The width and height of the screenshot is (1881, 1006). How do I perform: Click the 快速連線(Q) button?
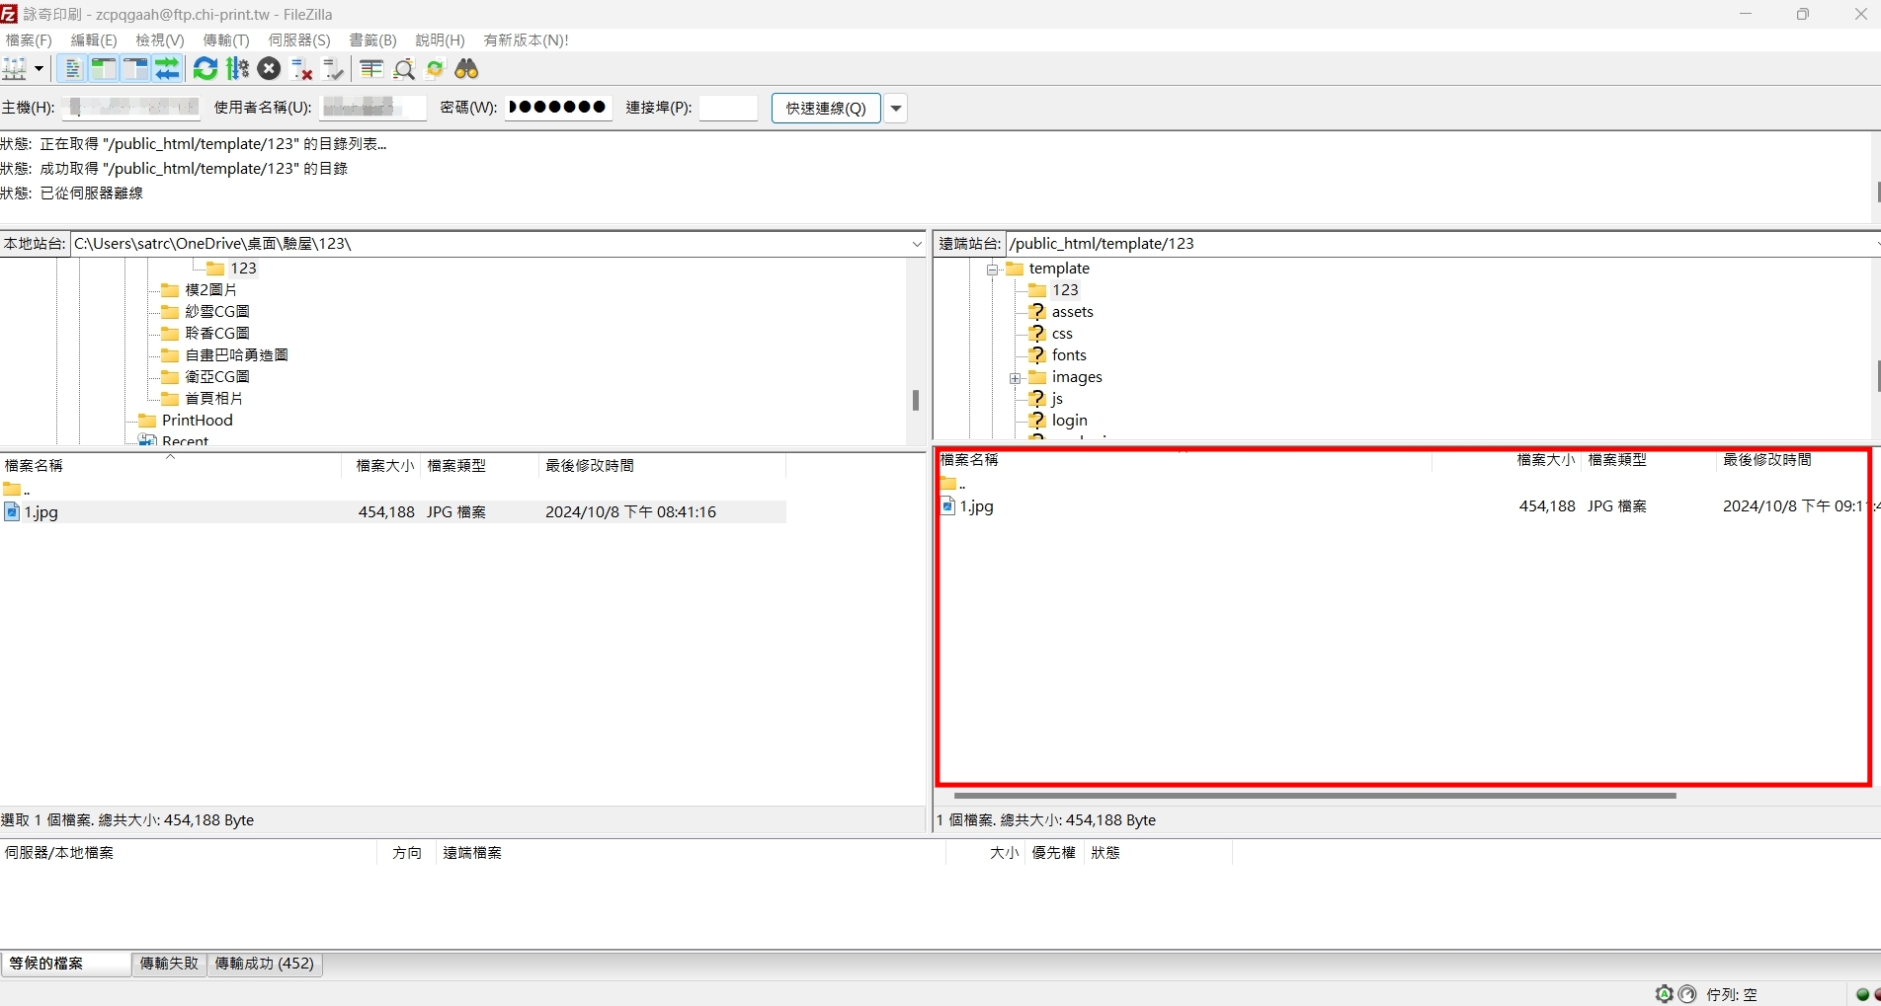coord(825,109)
